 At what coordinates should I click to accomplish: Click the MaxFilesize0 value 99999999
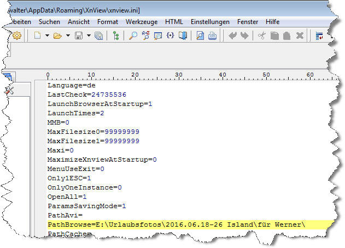[x=122, y=132]
